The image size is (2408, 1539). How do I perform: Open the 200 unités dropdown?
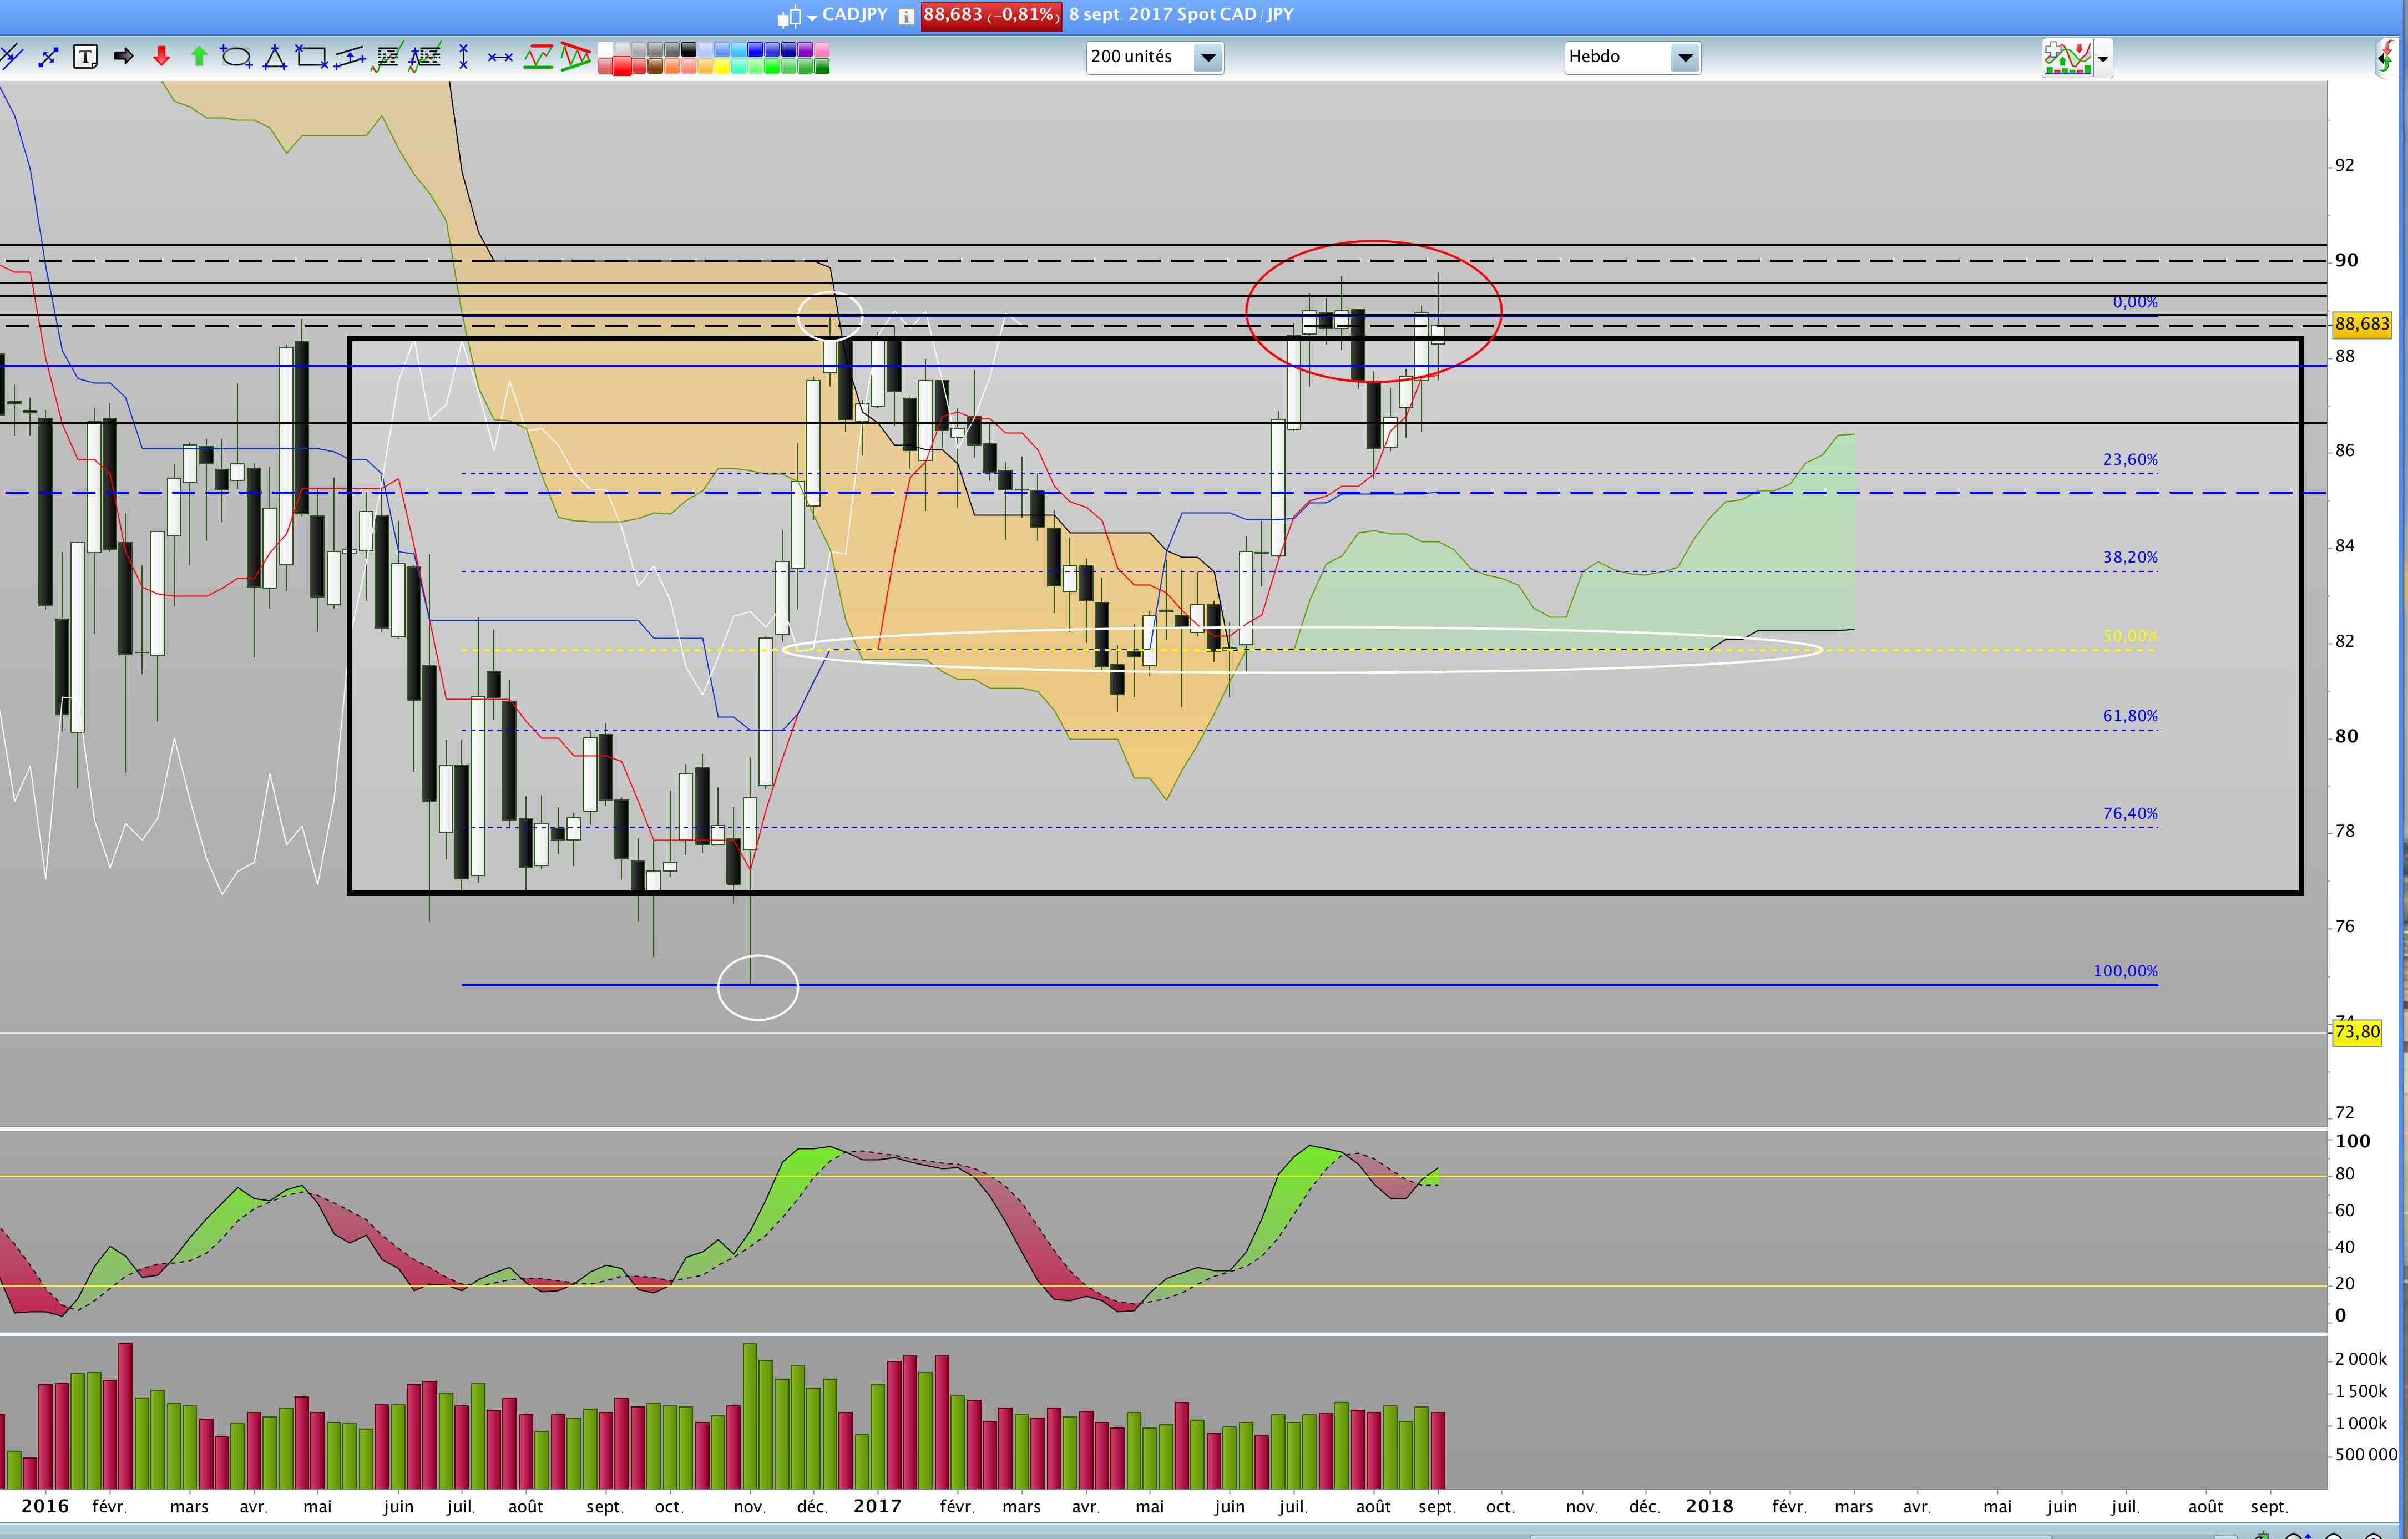pyautogui.click(x=1208, y=57)
